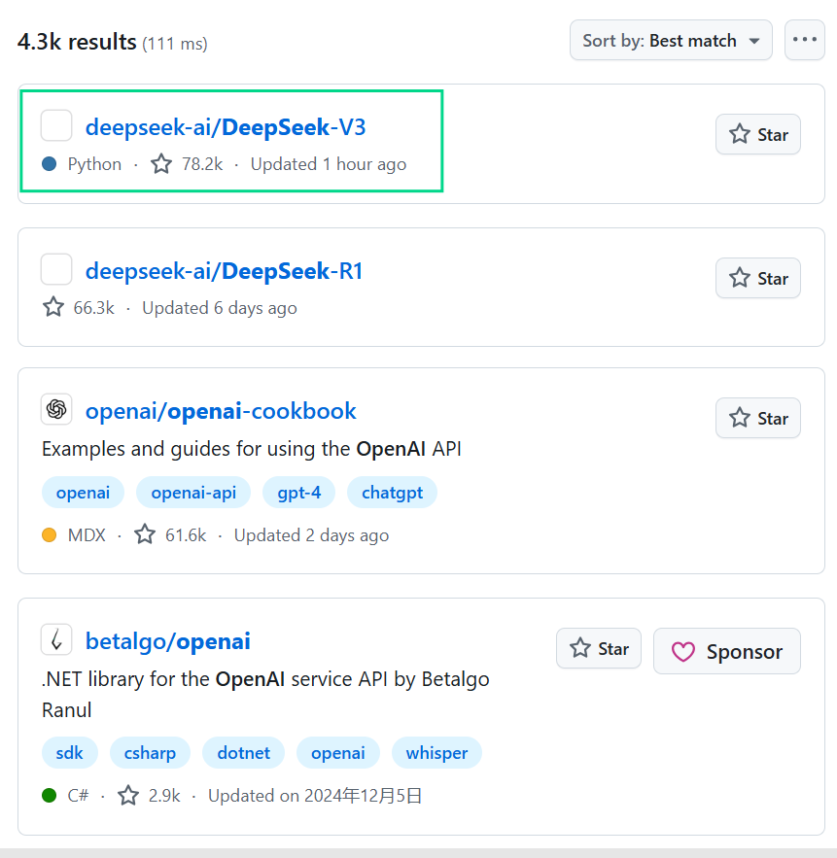View the 78.2k stargazers of DeepSeek-V3
This screenshot has height=858, width=837.
187,164
